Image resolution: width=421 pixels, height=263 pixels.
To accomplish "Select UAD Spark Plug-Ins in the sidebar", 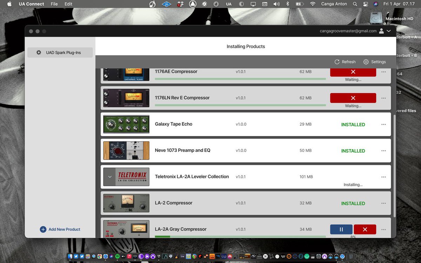I will coord(60,53).
